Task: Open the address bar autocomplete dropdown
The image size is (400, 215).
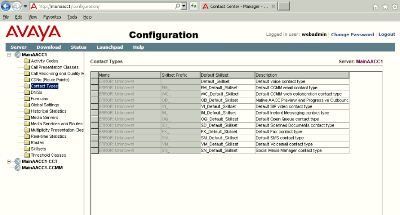Action: tap(184, 6)
